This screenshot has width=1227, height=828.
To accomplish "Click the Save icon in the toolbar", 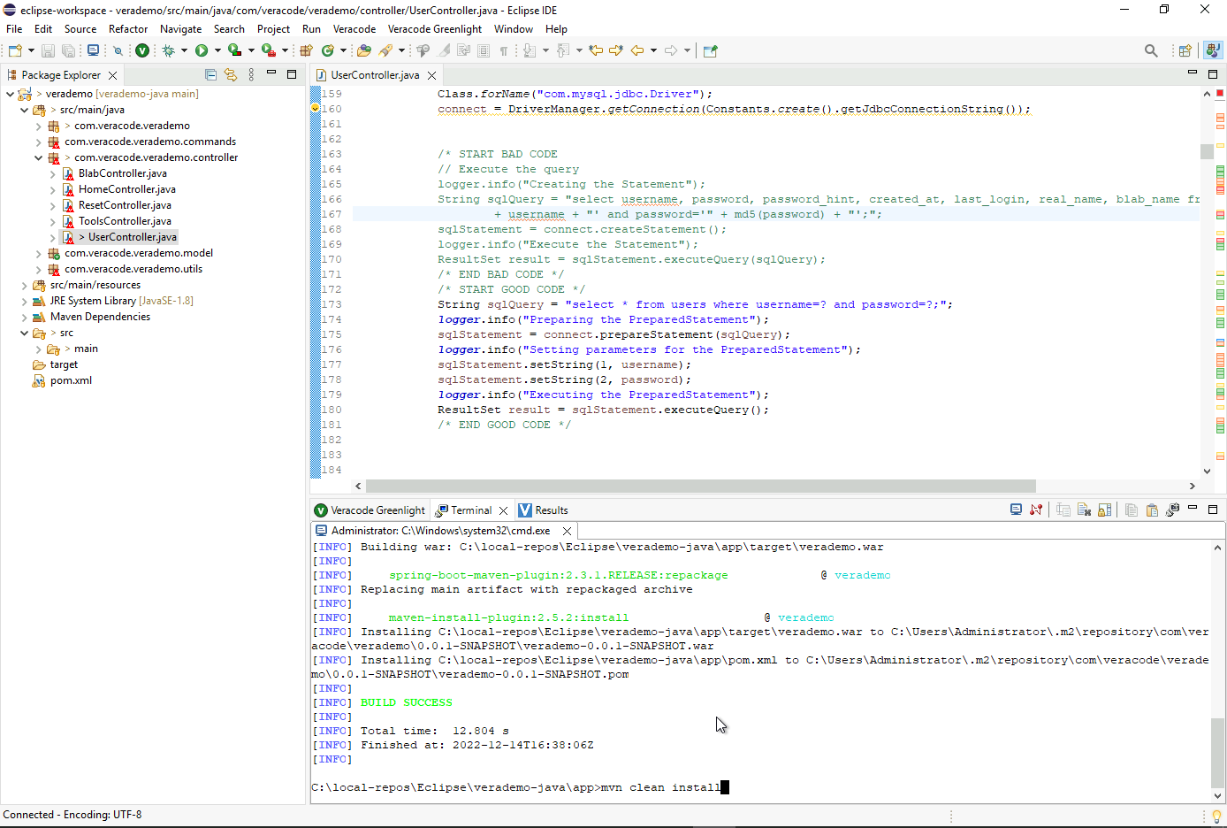I will 48,50.
